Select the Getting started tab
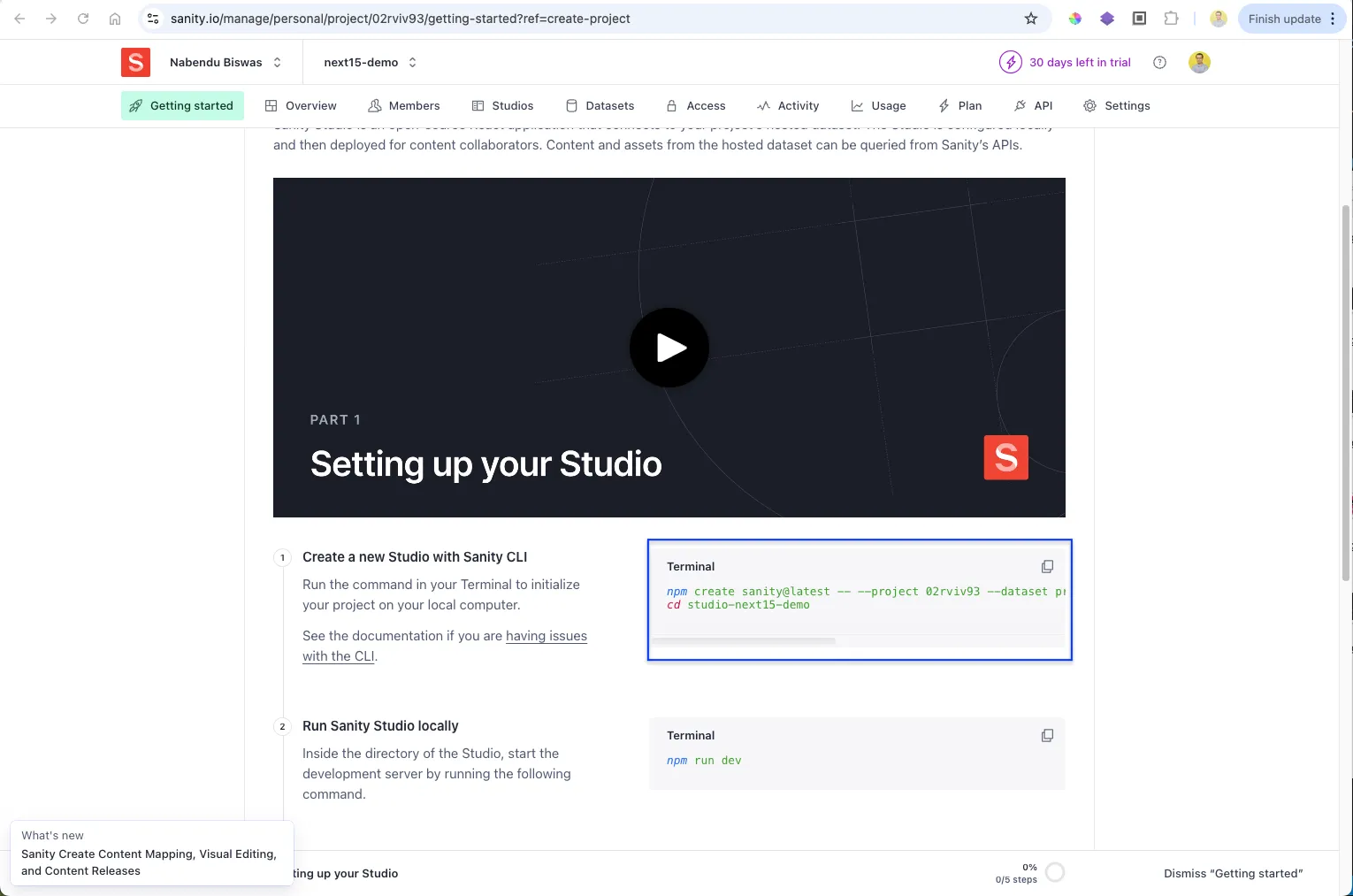Screen dimensions: 1353x896 click(x=182, y=105)
